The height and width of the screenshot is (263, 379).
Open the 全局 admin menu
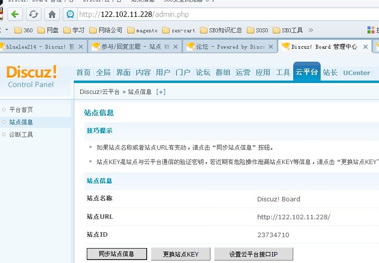(103, 72)
